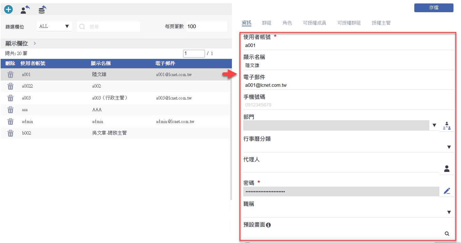This screenshot has width=461, height=243.
Task: Open organization chart icon beside 部門
Action: [447, 126]
